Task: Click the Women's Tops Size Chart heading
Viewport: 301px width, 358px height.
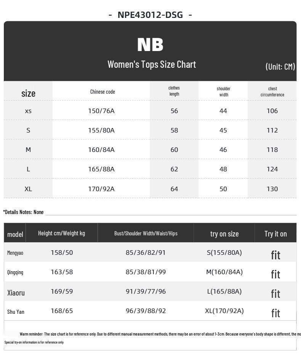Action: tap(152, 64)
